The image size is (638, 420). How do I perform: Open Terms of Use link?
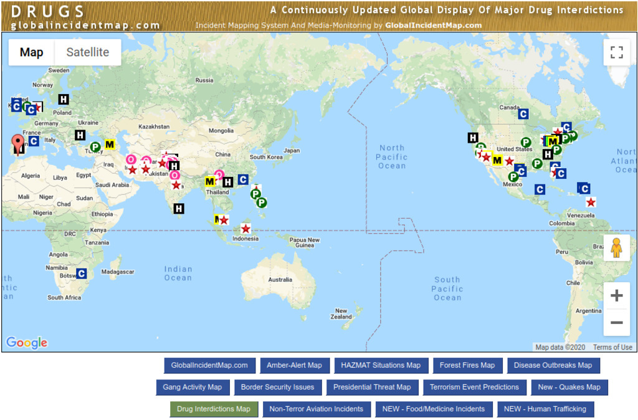click(612, 347)
